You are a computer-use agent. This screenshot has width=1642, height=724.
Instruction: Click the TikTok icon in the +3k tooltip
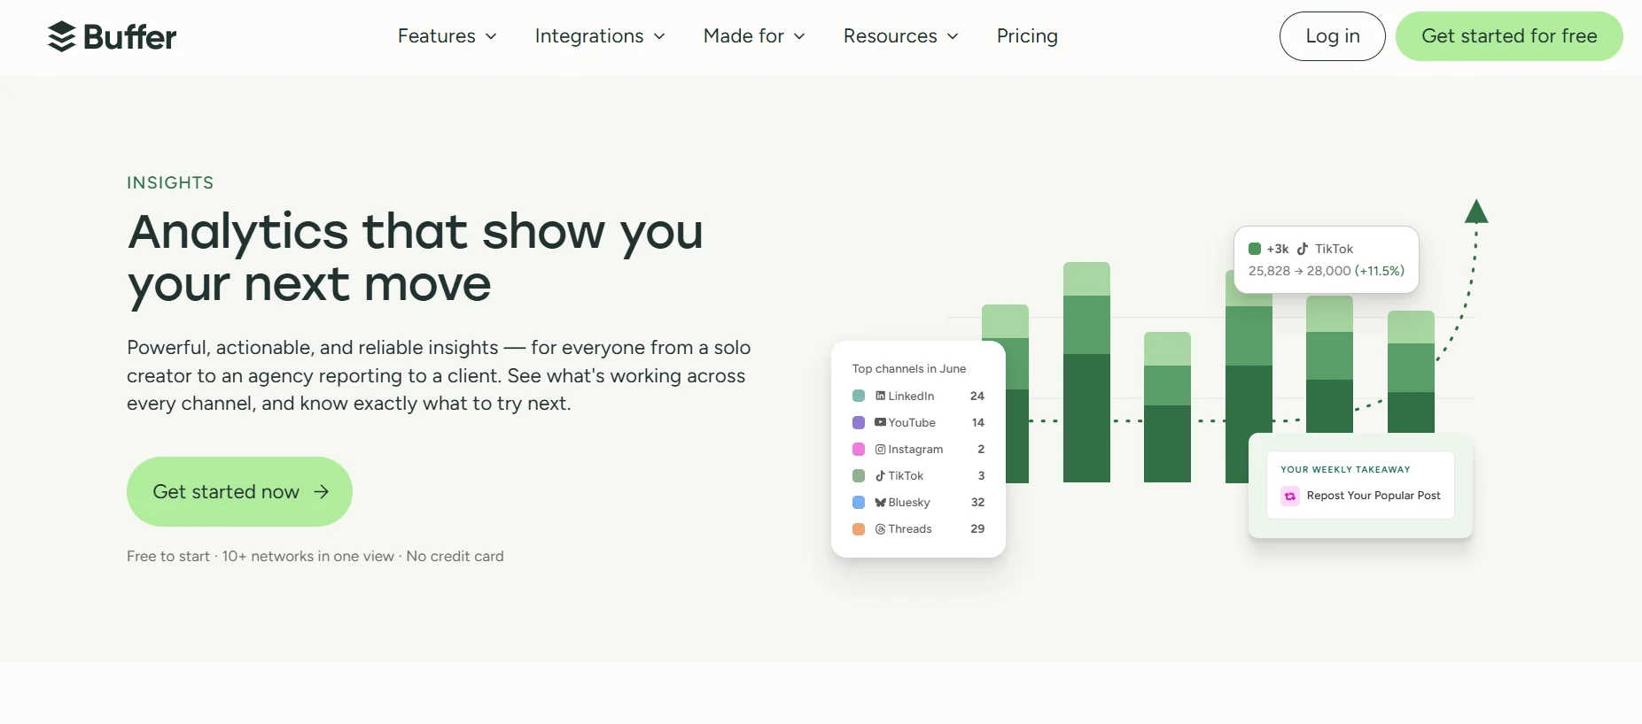[1303, 249]
